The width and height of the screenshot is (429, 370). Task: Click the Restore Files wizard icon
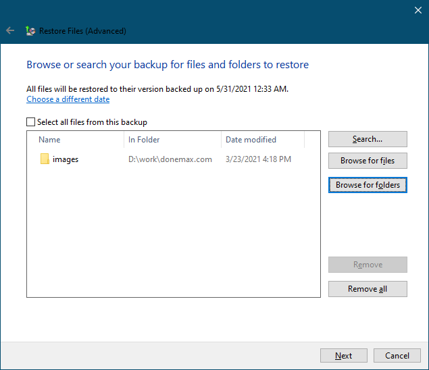(30, 30)
